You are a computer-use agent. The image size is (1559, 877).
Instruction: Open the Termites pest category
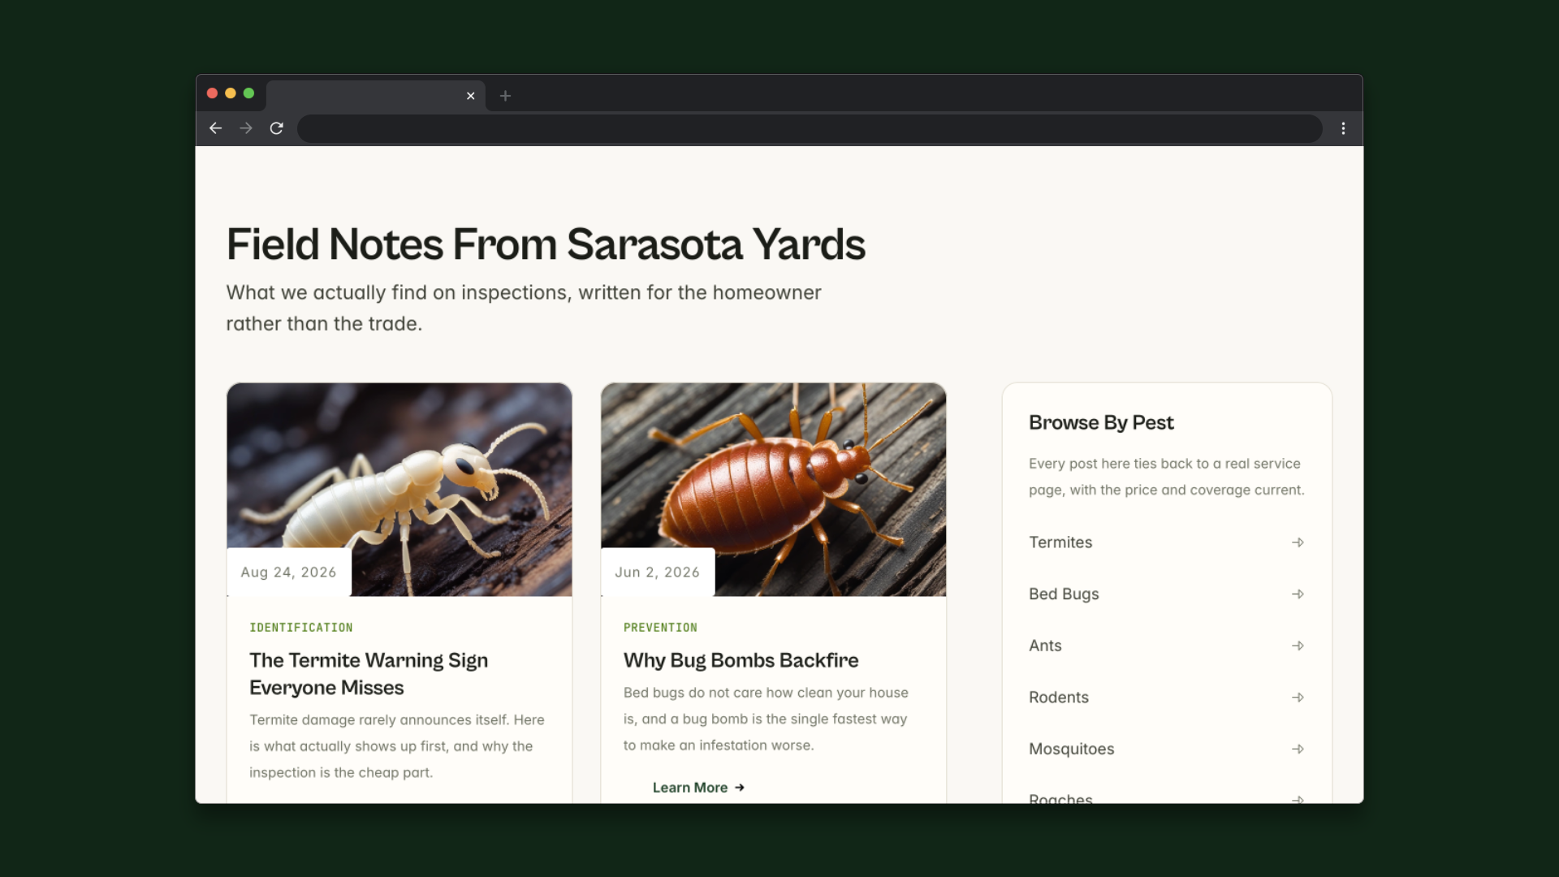coord(1167,542)
